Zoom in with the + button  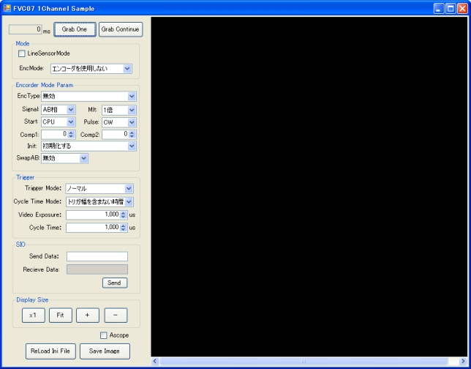tap(88, 315)
